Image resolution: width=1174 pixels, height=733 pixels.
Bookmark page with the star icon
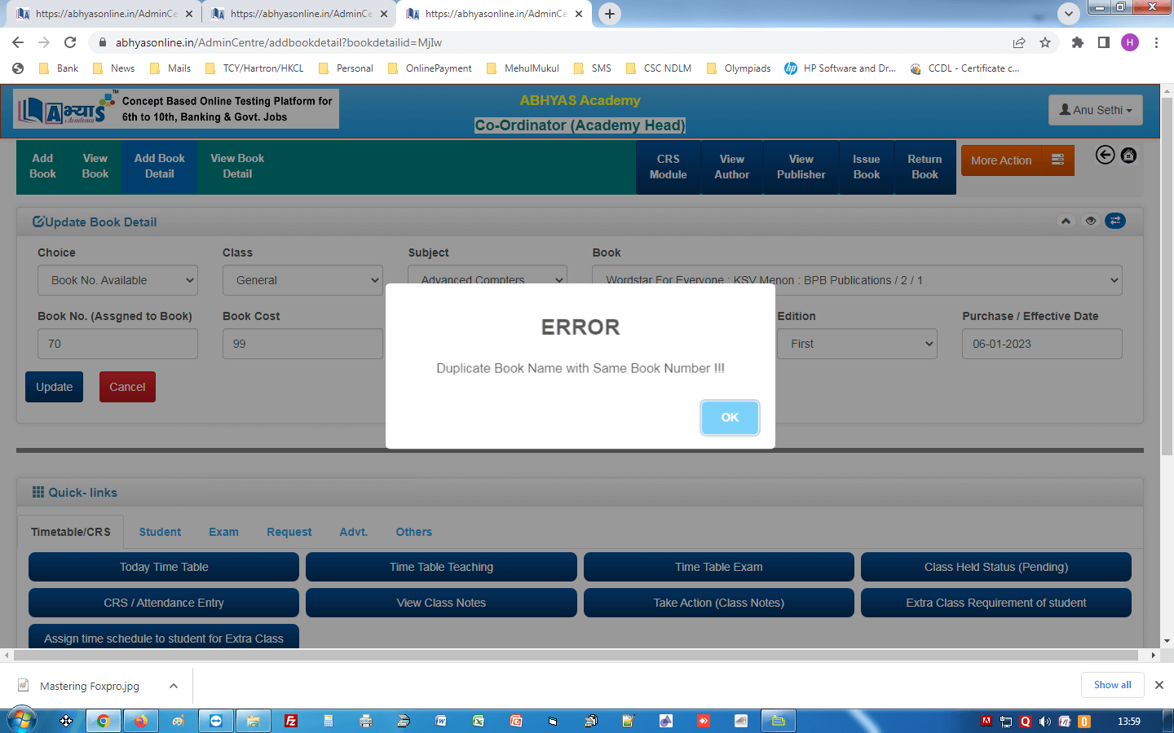1045,42
